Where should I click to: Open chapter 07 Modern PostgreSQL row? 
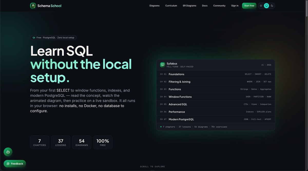tap(216, 119)
